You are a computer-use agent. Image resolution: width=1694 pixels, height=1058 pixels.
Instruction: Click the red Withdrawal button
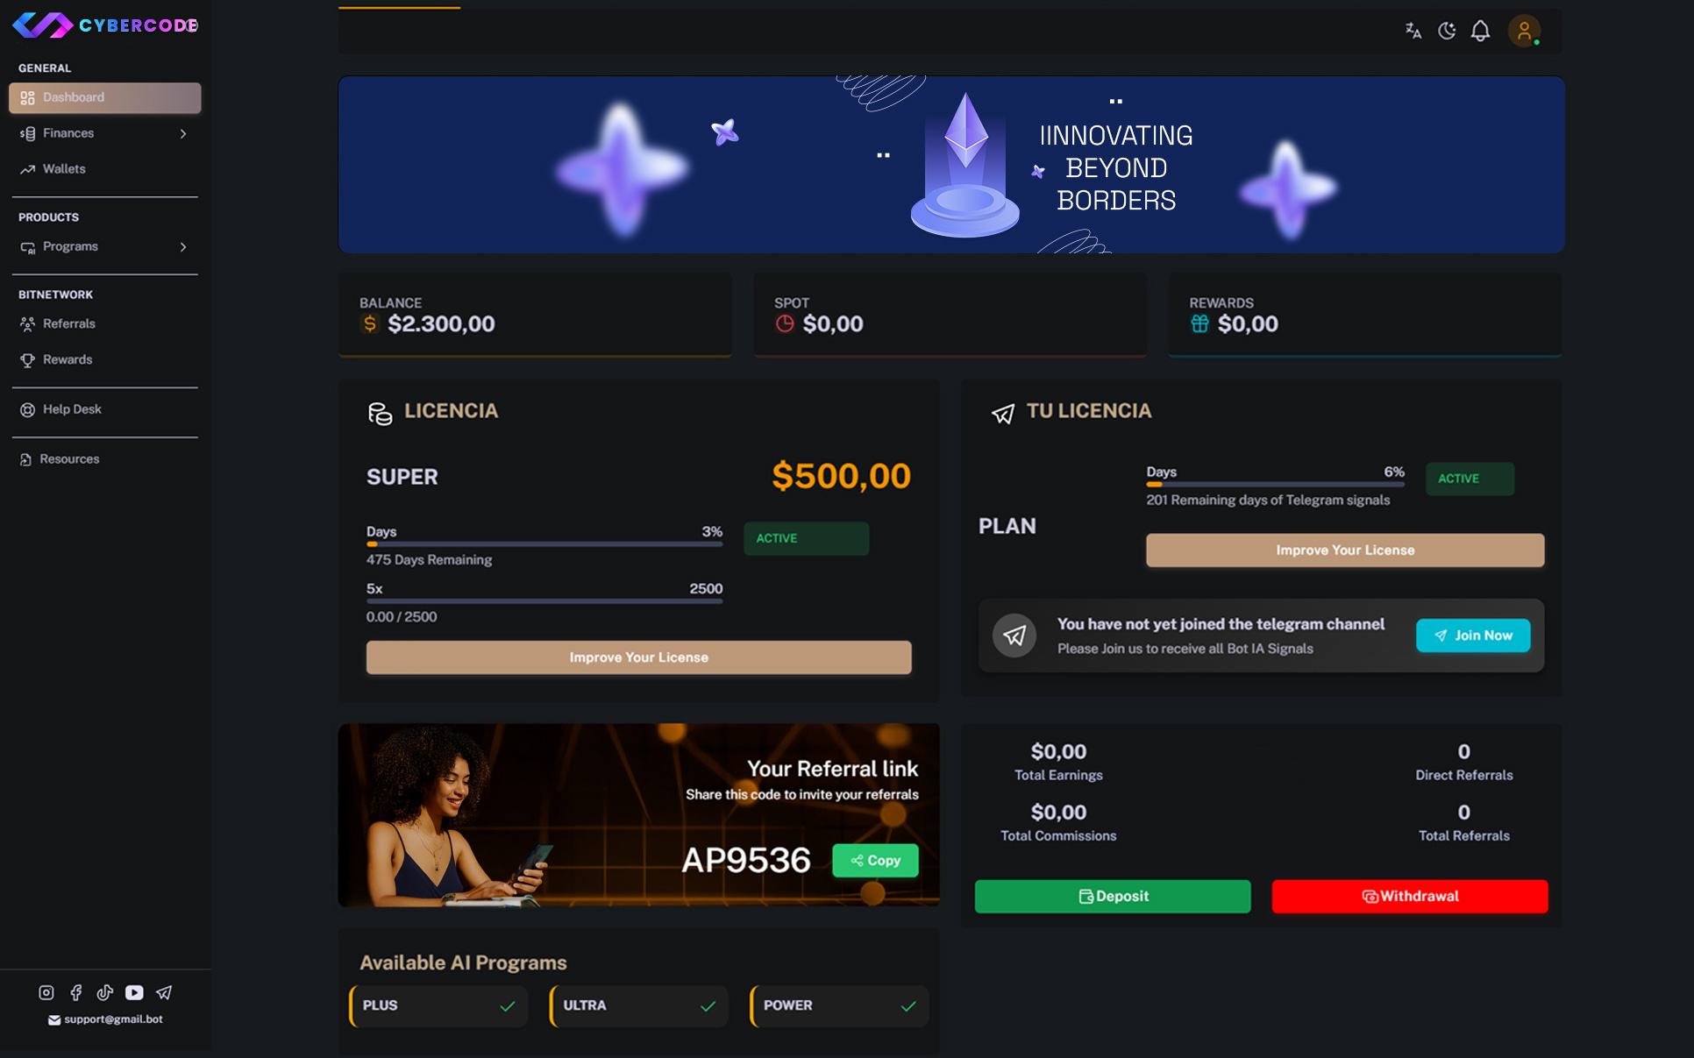(1410, 896)
